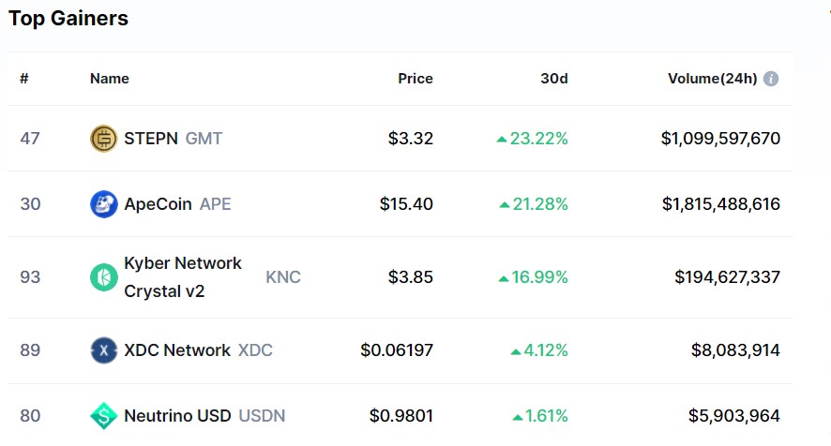Click the Kyber Network Crystal logo icon

pyautogui.click(x=104, y=277)
